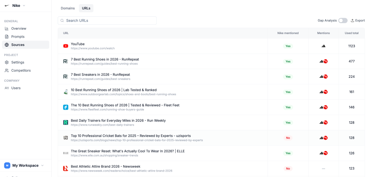Image resolution: width=370 pixels, height=177 pixels.
Task: Click the 161 used total value
Action: point(352,92)
